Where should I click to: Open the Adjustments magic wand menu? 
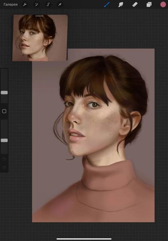(36, 5)
